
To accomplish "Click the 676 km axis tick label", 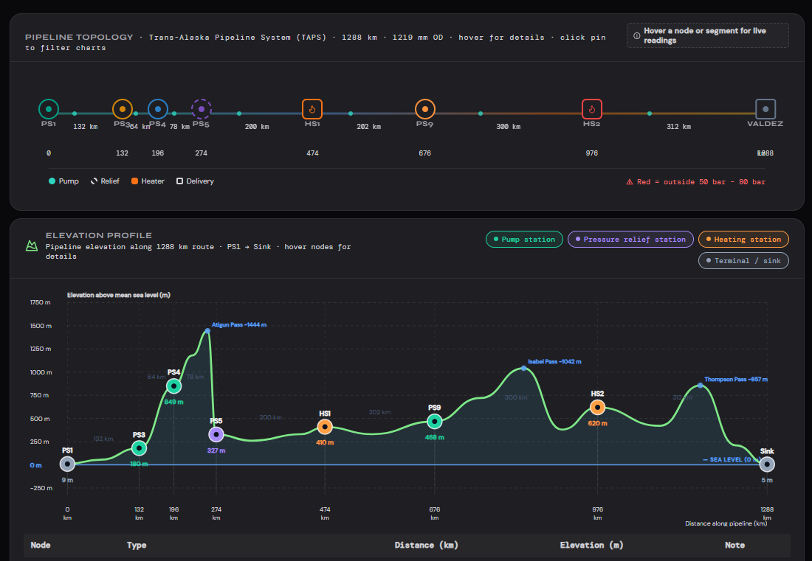I will (435, 513).
